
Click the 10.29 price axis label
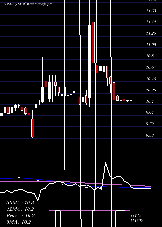(151, 90)
